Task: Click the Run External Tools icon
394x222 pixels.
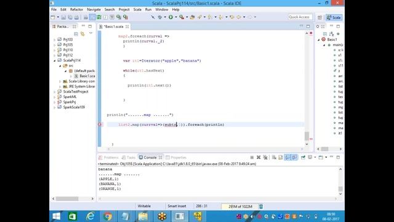Action: pyautogui.click(x=182, y=17)
